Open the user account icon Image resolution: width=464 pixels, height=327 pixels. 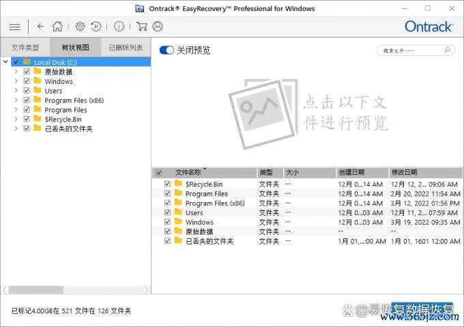(158, 27)
